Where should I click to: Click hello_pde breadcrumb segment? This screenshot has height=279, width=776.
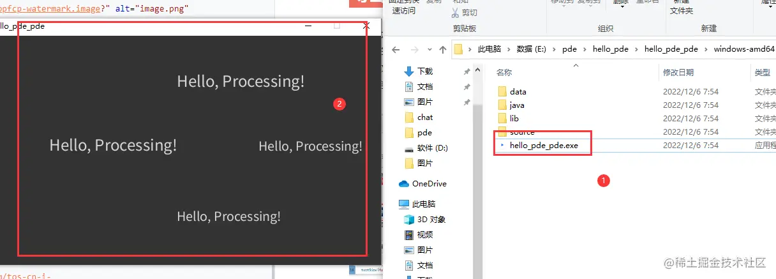pos(611,49)
